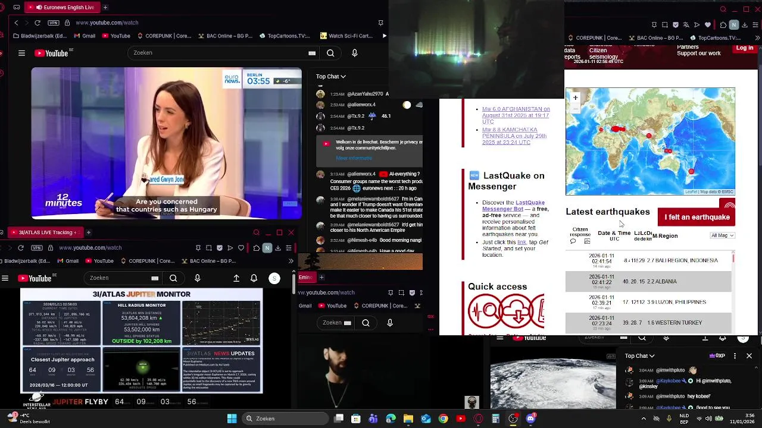
Task: Open YouTube guide menu in Euronews window
Action: point(21,53)
